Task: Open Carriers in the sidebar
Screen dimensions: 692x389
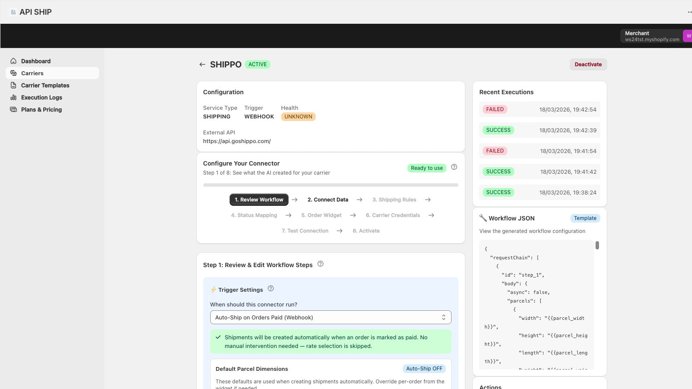Action: point(52,73)
